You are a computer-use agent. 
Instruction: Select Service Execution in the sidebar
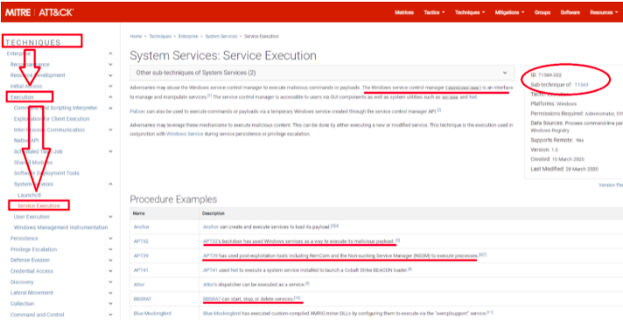click(38, 206)
